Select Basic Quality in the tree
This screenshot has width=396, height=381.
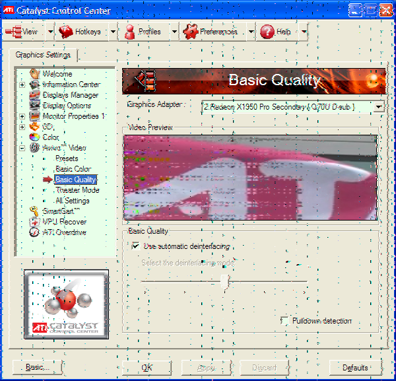click(75, 180)
